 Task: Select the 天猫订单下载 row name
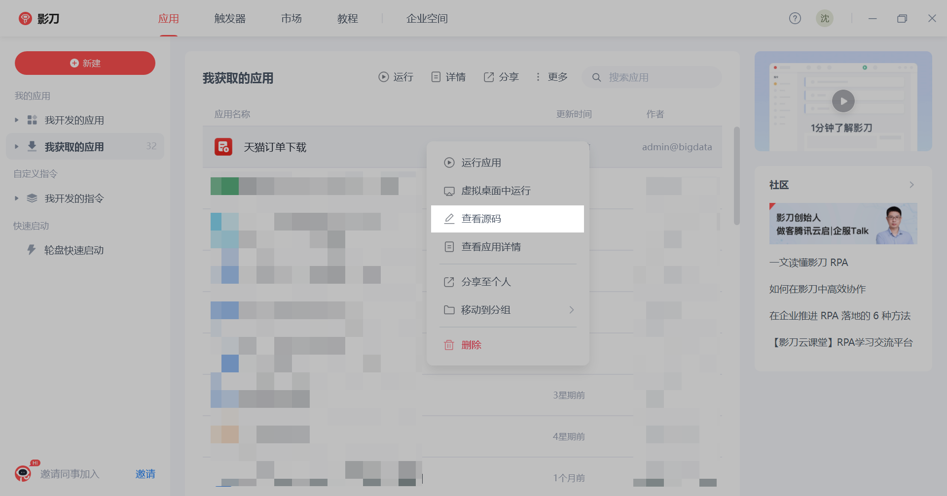(x=275, y=147)
